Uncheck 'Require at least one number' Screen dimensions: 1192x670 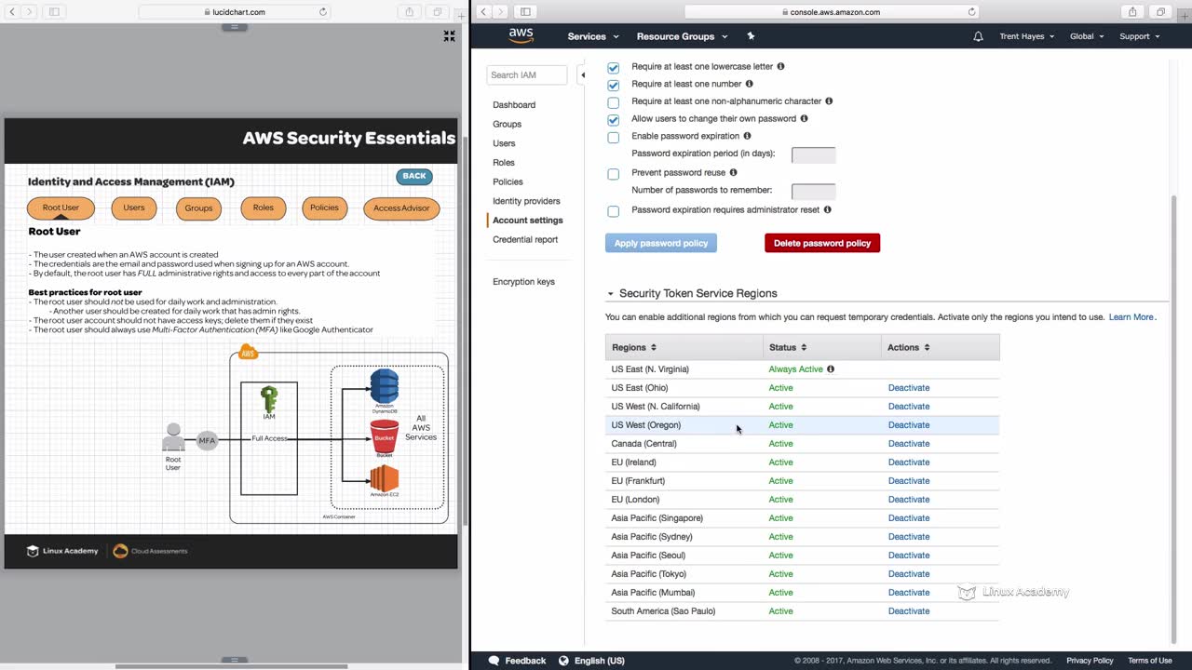click(x=613, y=85)
